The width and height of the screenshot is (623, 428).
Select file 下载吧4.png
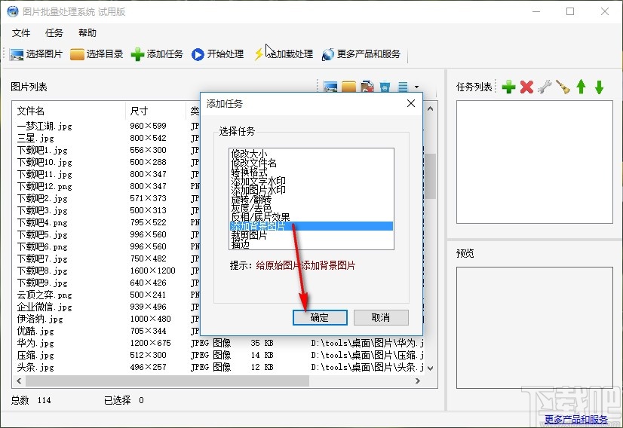pyautogui.click(x=42, y=223)
